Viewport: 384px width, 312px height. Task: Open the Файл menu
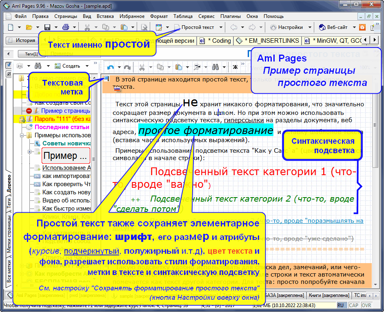coord(20,16)
